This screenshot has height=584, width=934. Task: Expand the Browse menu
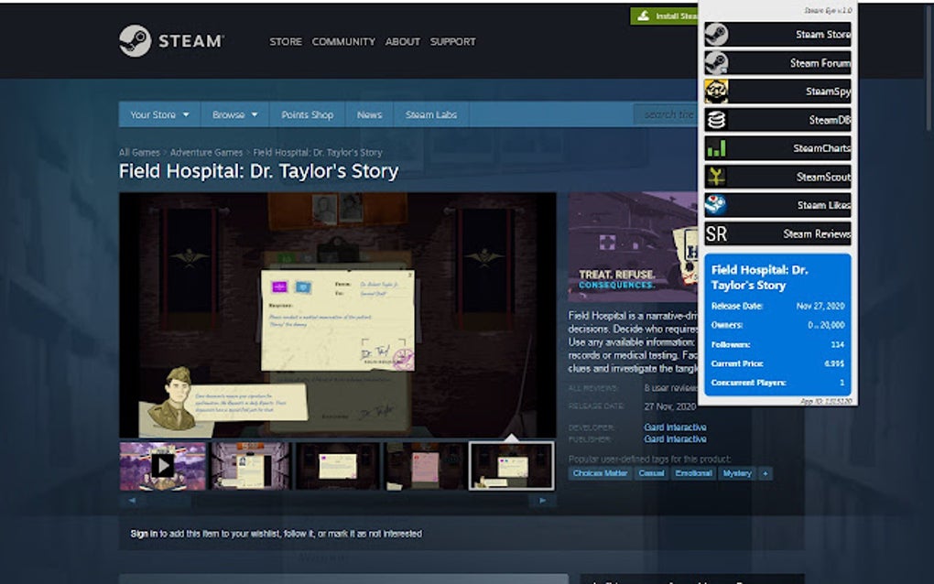[234, 114]
